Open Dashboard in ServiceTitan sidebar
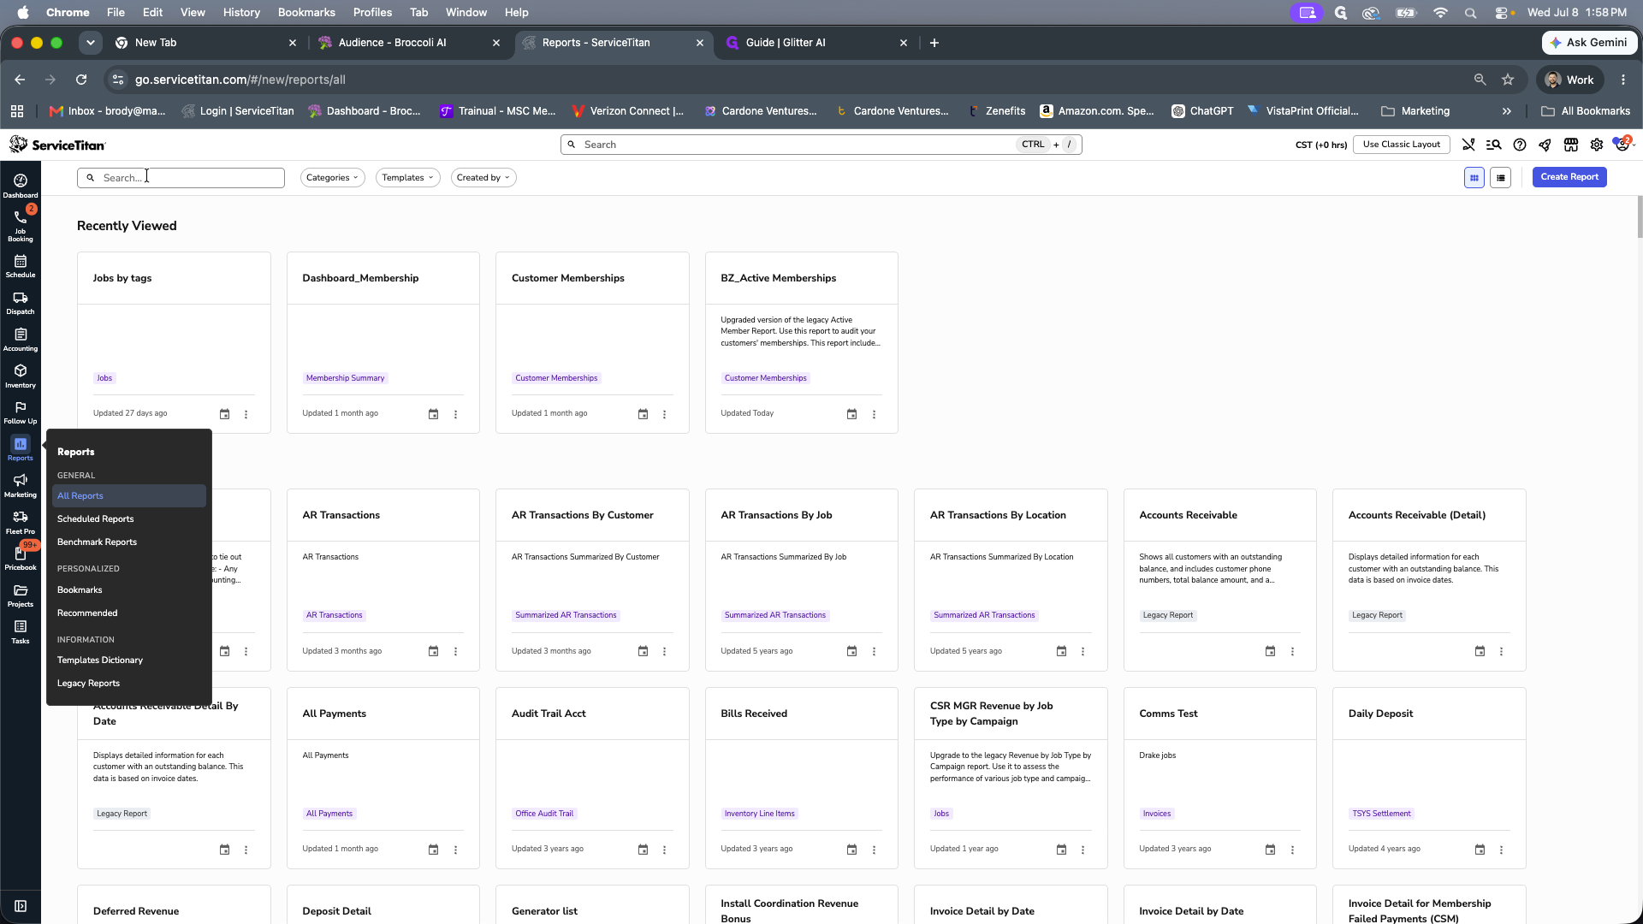 click(21, 185)
